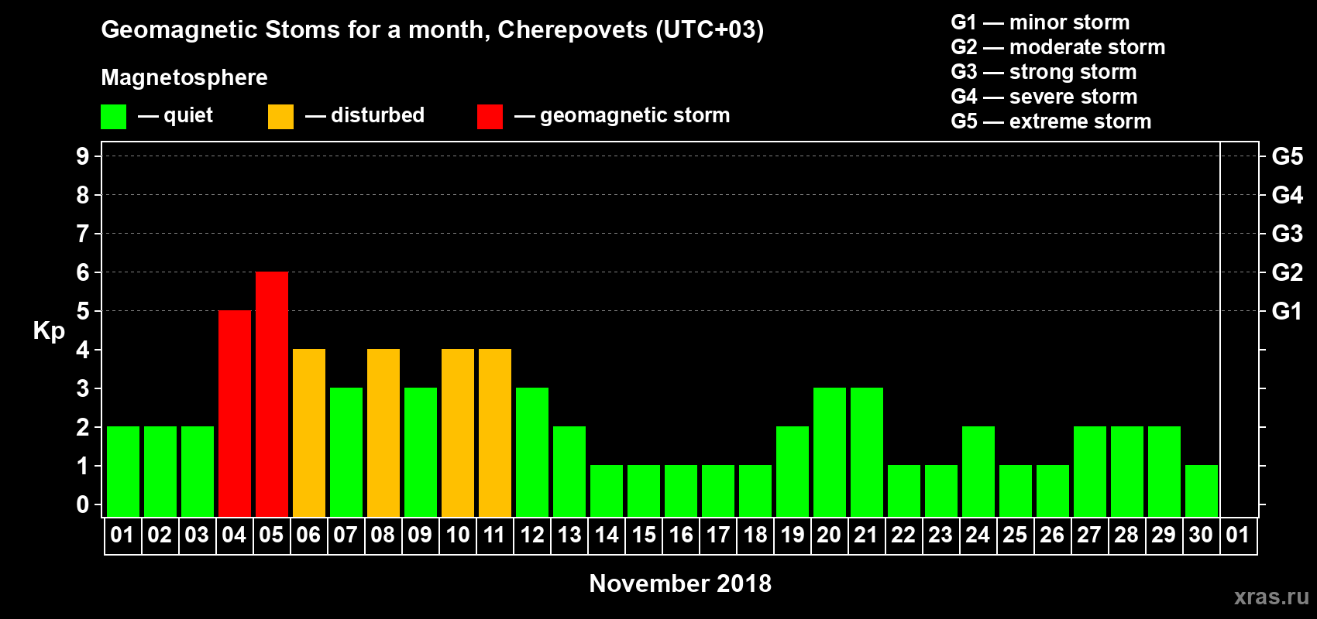Select the green bar for day 20
The height and width of the screenshot is (619, 1317).
pyautogui.click(x=830, y=452)
